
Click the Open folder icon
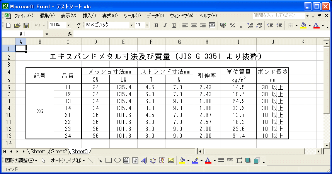pos(17,25)
